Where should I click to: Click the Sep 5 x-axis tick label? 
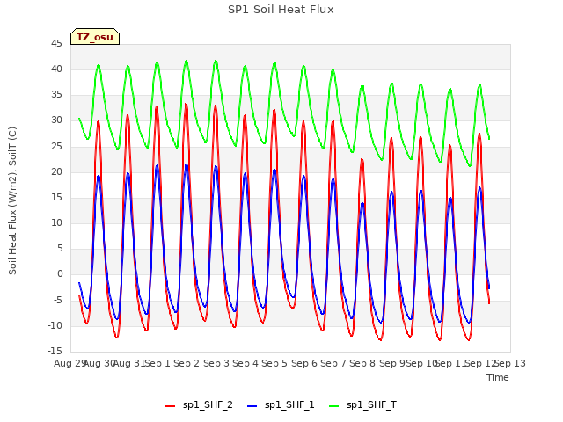pyautogui.click(x=274, y=363)
